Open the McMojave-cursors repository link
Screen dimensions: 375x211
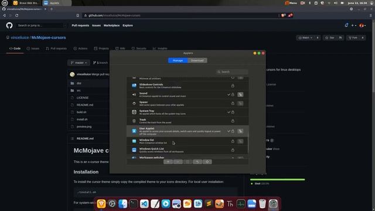coord(49,38)
